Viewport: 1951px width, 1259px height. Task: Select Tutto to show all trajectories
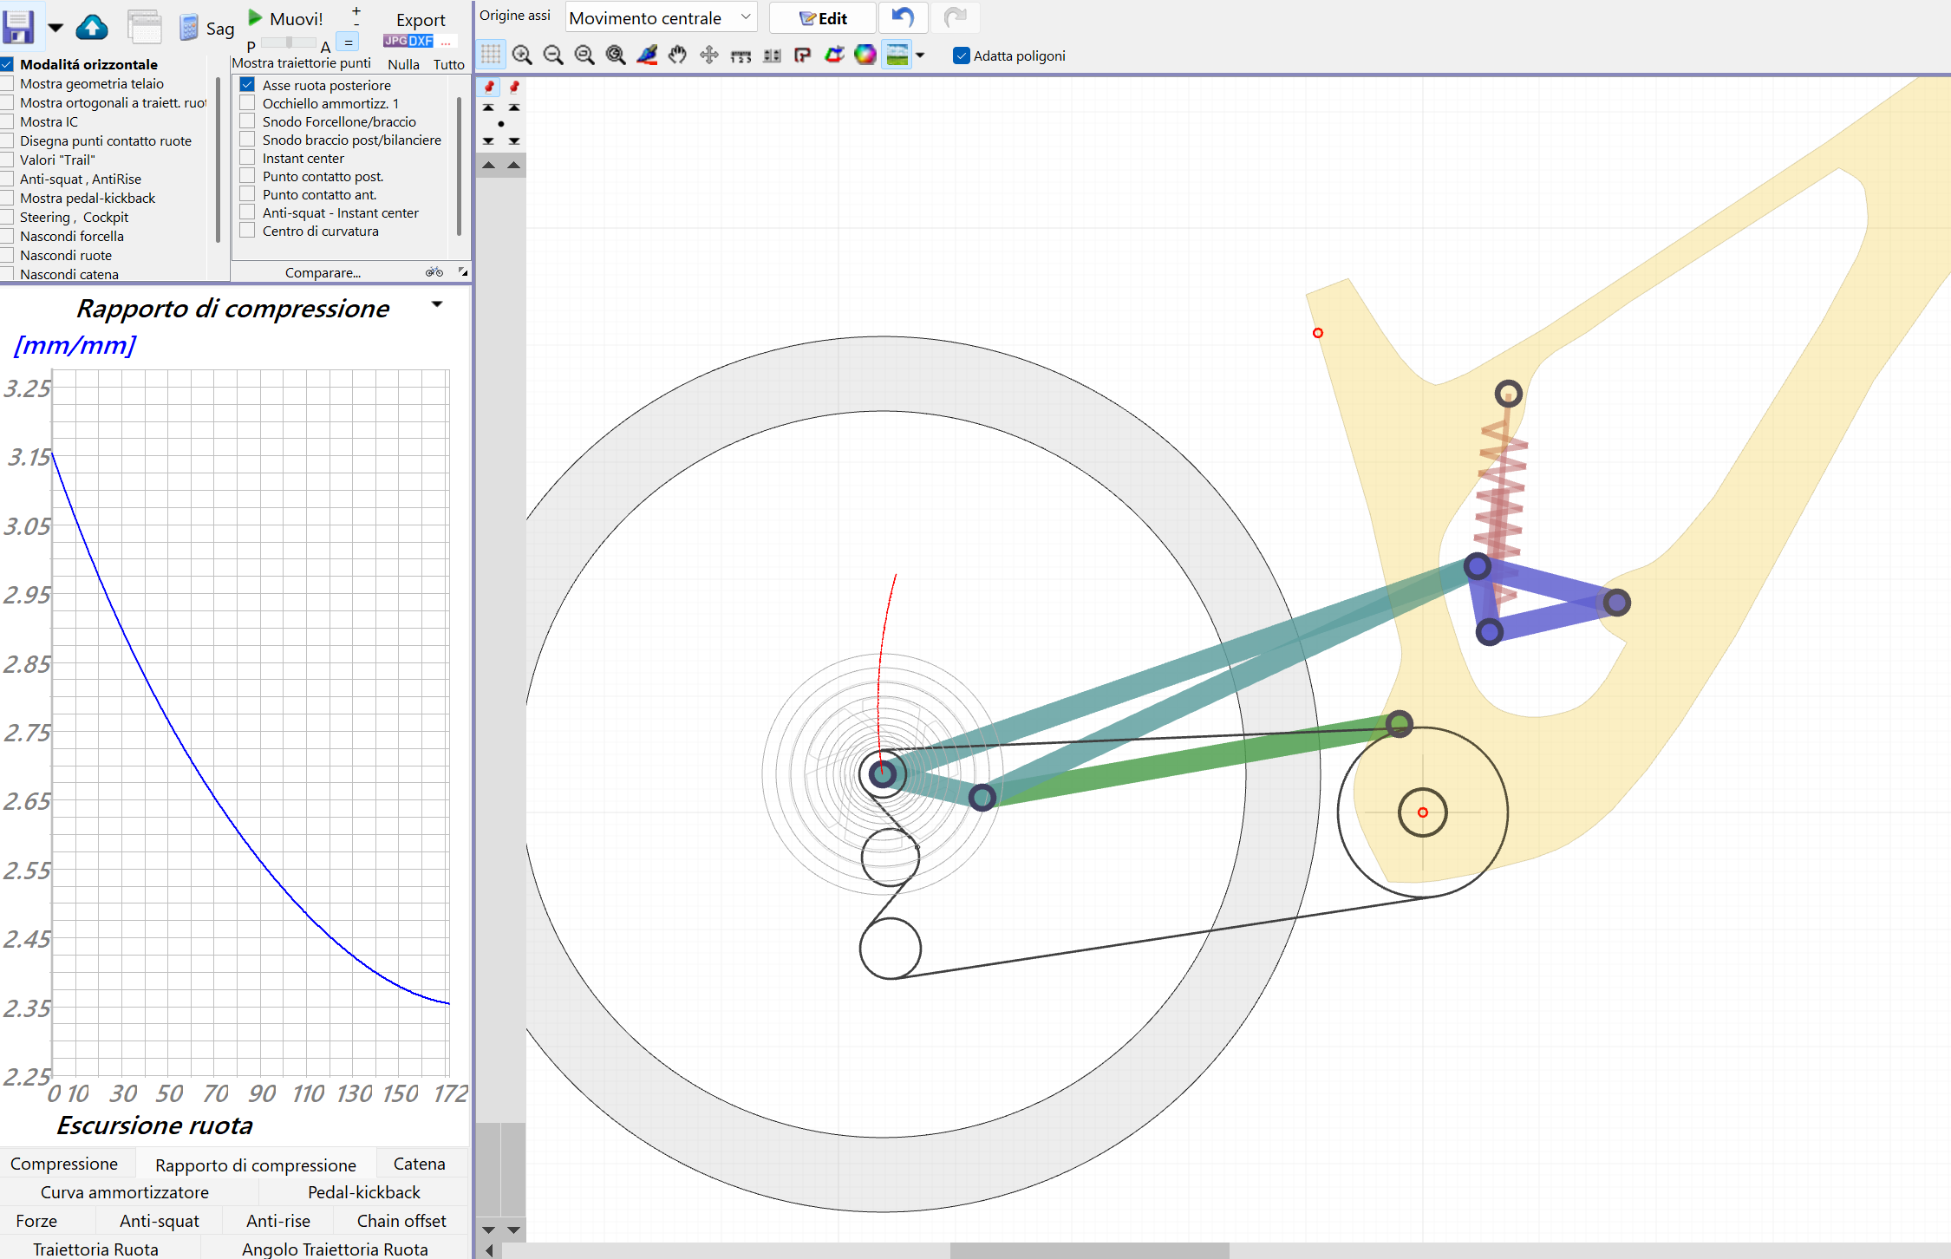coord(448,64)
